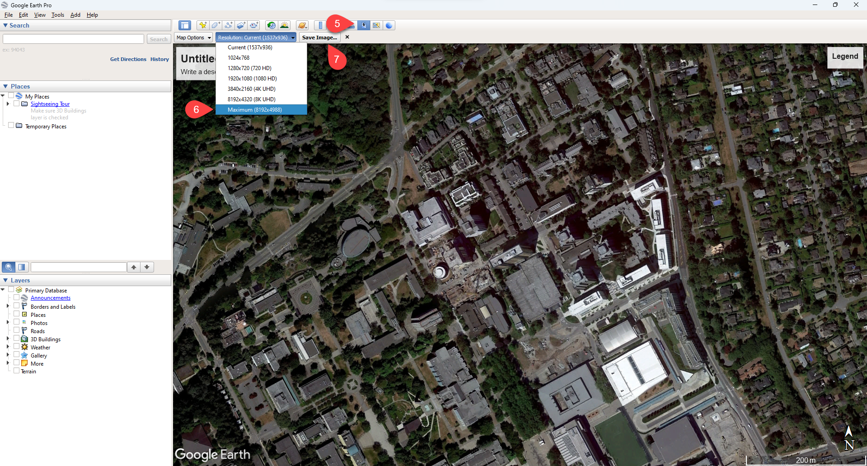Move selection up with the up arrow
Image resolution: width=867 pixels, height=466 pixels.
tap(134, 267)
